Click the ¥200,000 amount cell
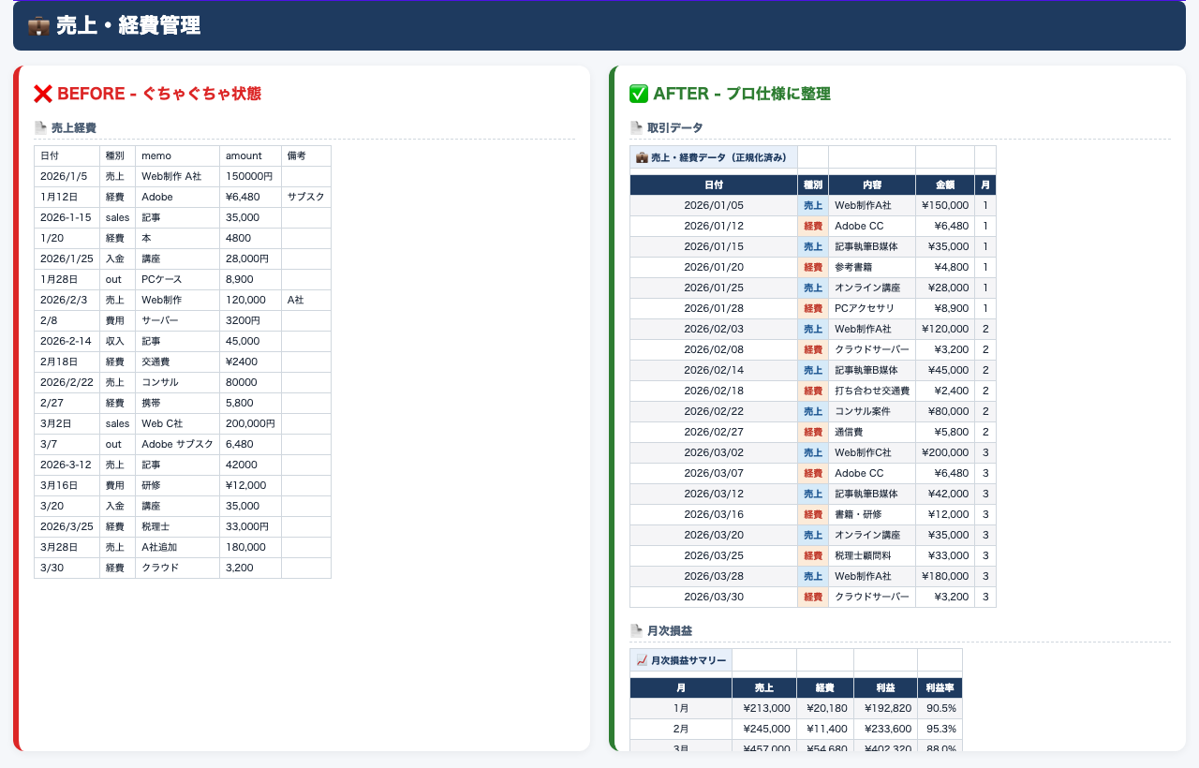1199x768 pixels. 945,453
